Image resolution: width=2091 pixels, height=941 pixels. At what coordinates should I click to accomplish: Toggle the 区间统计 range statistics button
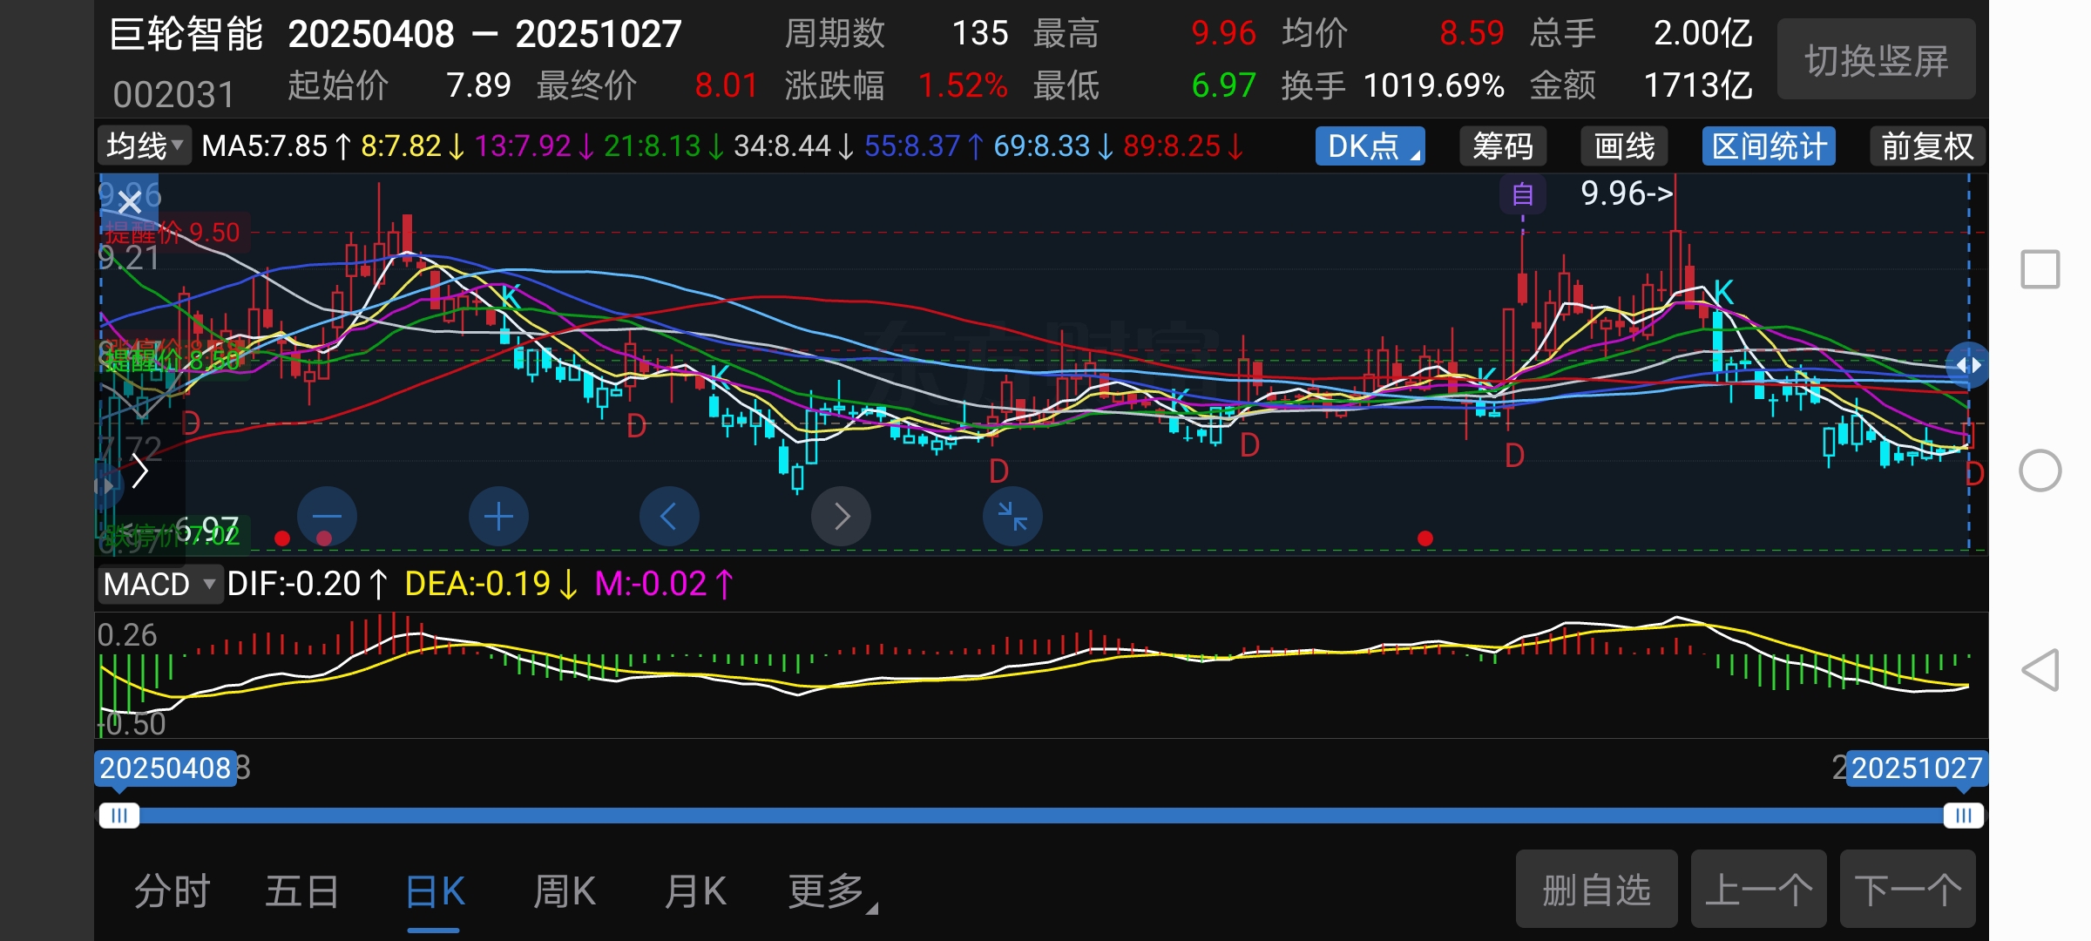tap(1769, 146)
